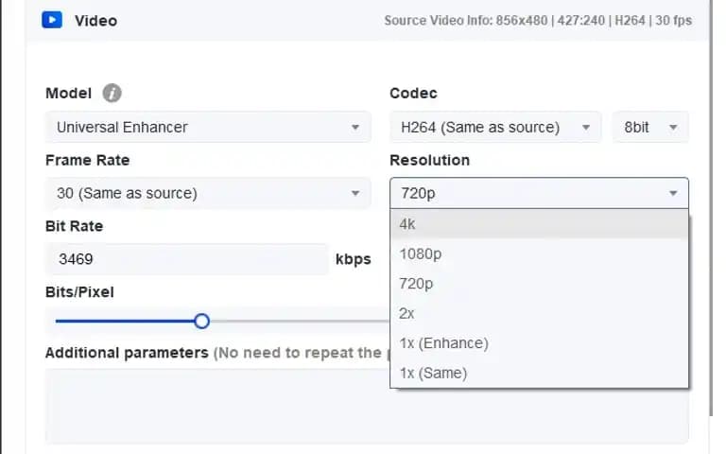Collapse the Resolution 720p dropdown
This screenshot has width=726, height=454.
(539, 193)
